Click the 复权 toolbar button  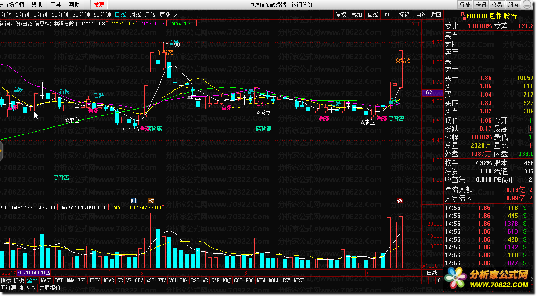pos(341,14)
